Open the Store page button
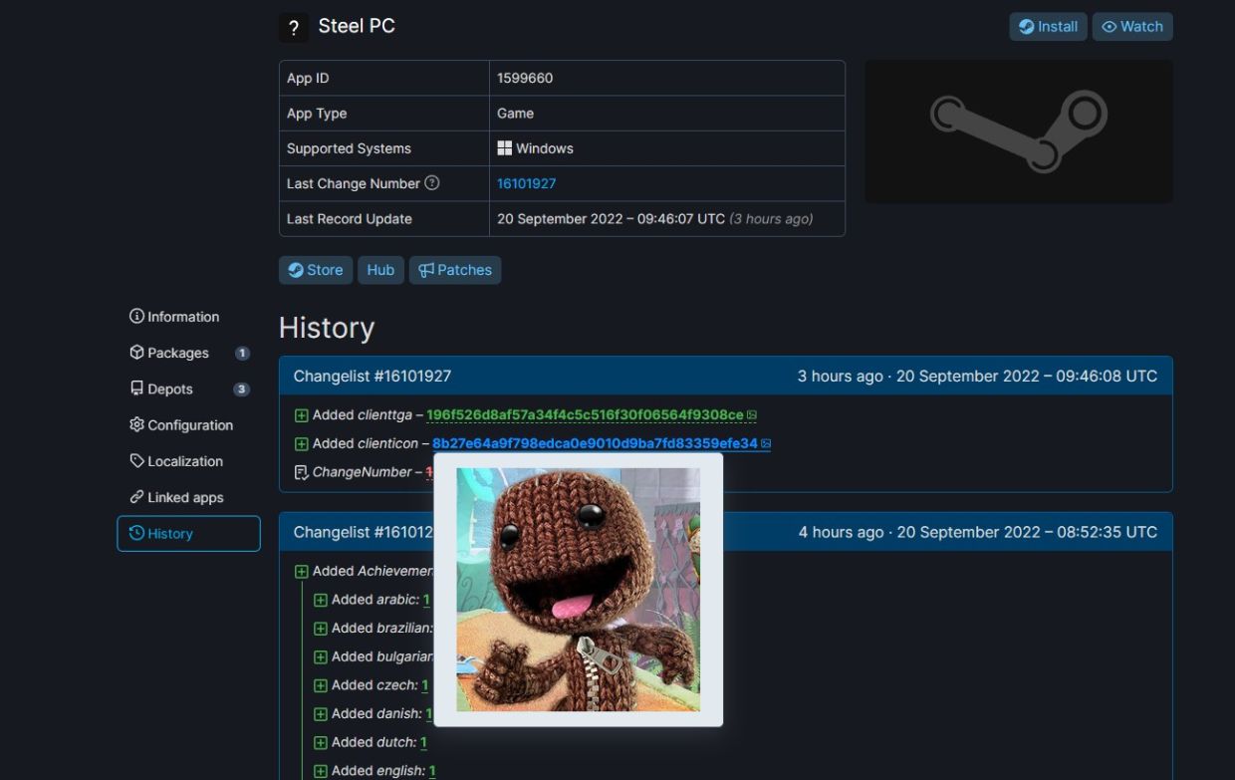The height and width of the screenshot is (780, 1235). coord(316,270)
